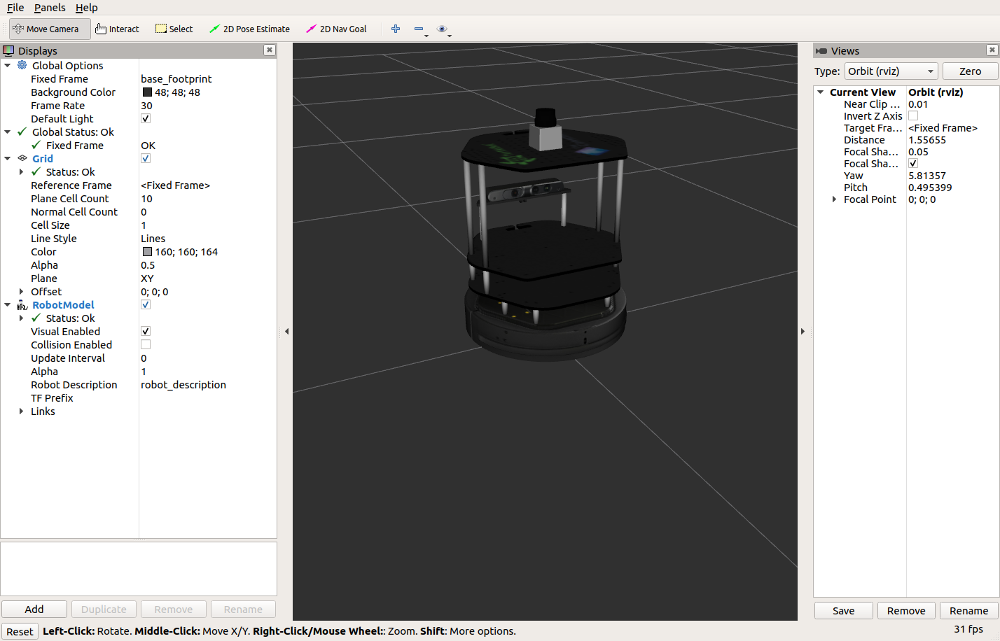
Task: Pick the 2D Pose Estimate tool
Action: [249, 29]
